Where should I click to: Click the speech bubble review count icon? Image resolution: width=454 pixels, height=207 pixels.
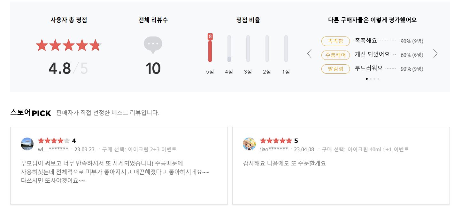point(153,44)
